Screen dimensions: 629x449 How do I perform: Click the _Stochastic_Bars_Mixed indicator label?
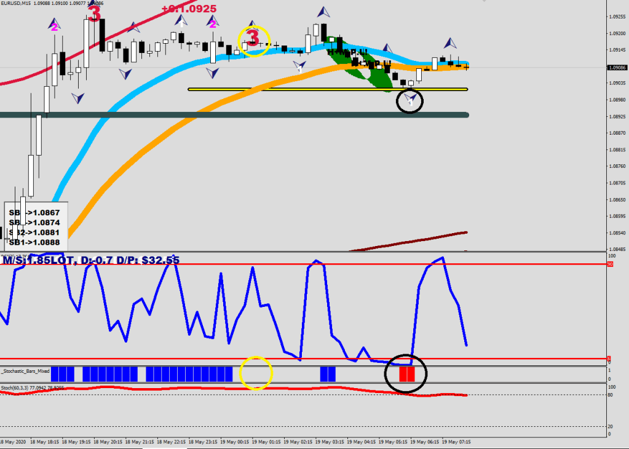point(25,371)
